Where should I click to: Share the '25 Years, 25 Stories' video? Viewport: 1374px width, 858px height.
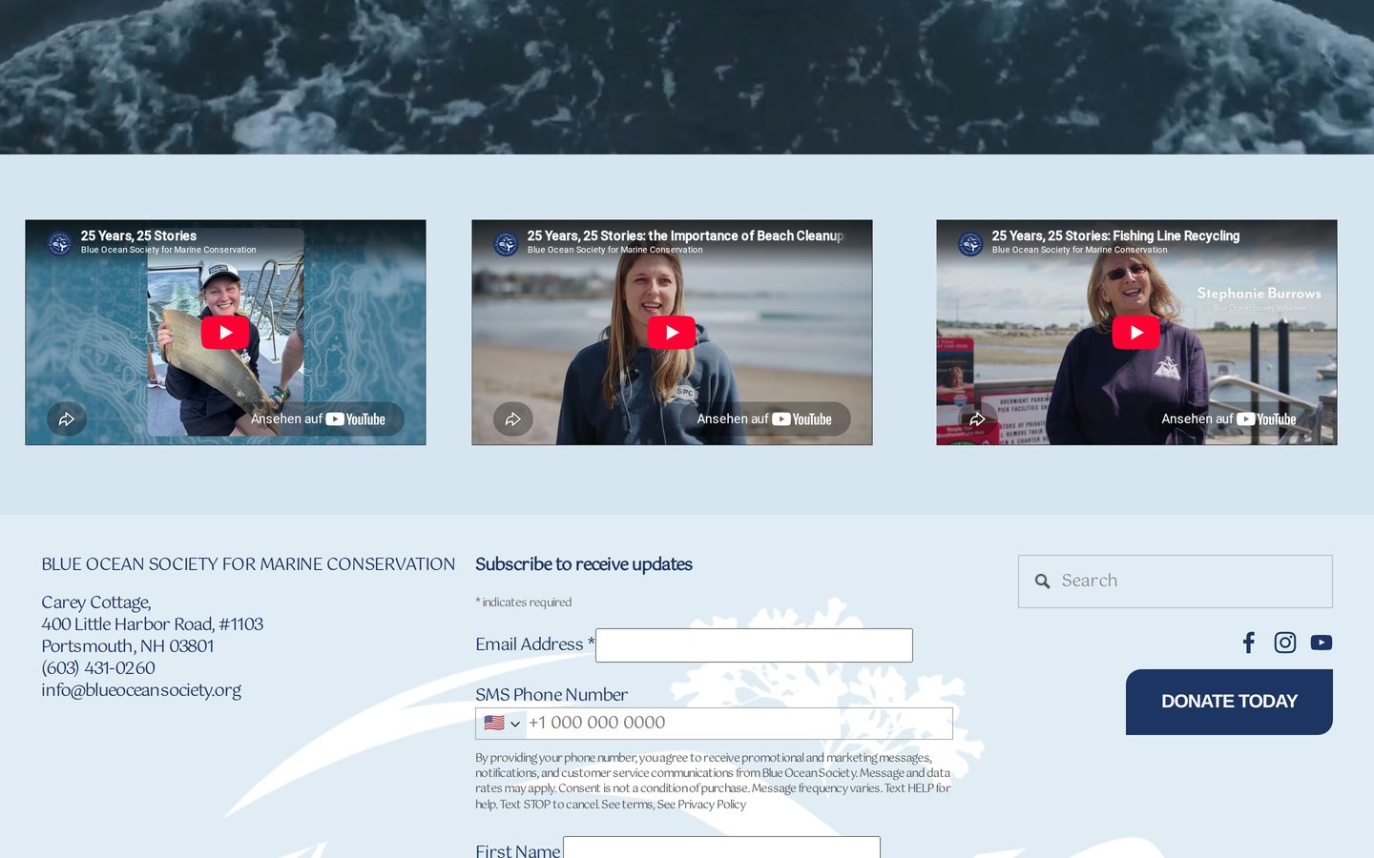67,419
